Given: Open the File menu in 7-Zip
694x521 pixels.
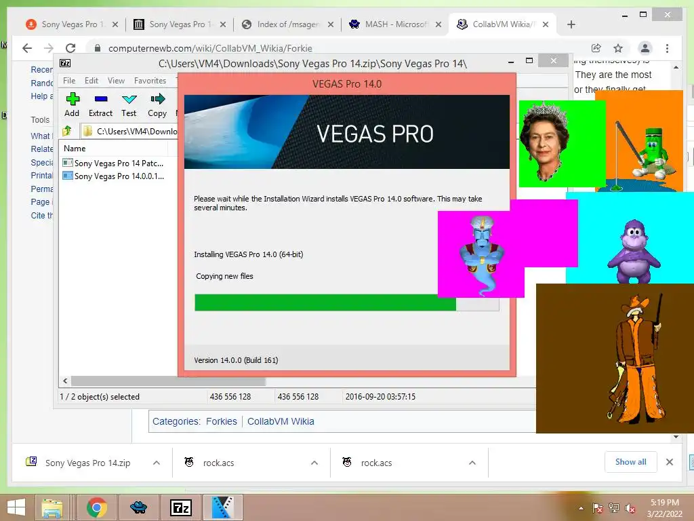Looking at the screenshot, I should [x=69, y=81].
